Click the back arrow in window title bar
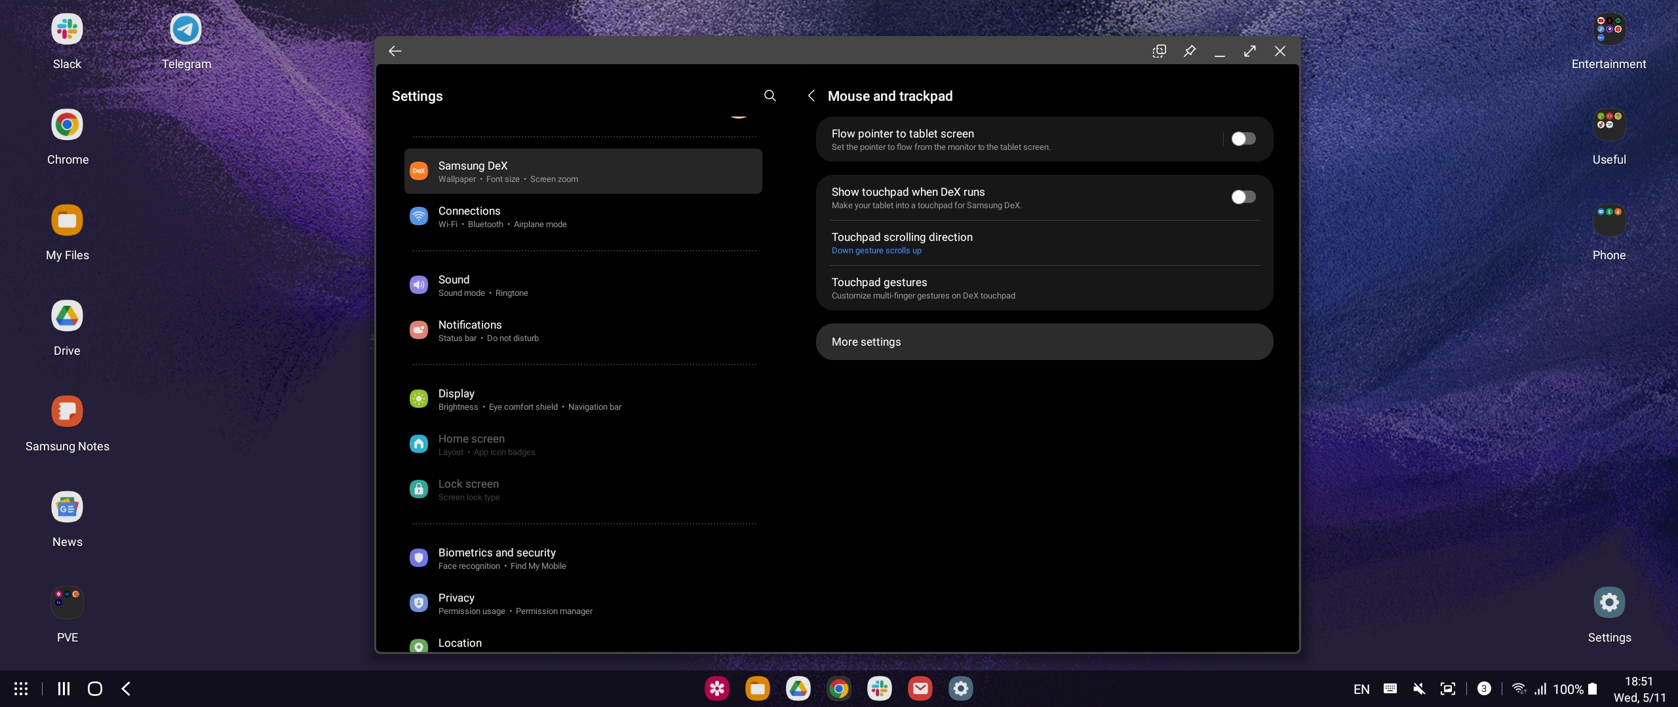Image resolution: width=1678 pixels, height=707 pixels. click(395, 51)
